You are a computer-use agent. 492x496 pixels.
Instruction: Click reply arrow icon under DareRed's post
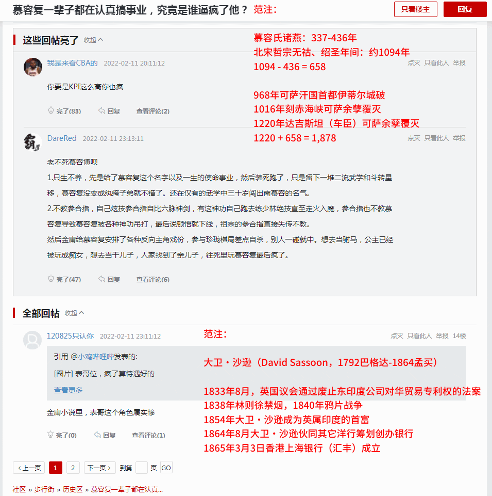click(101, 279)
